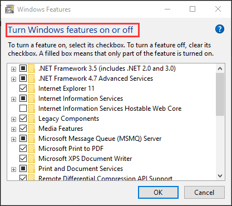Select Microsoft Print to PDF label

tap(71, 149)
